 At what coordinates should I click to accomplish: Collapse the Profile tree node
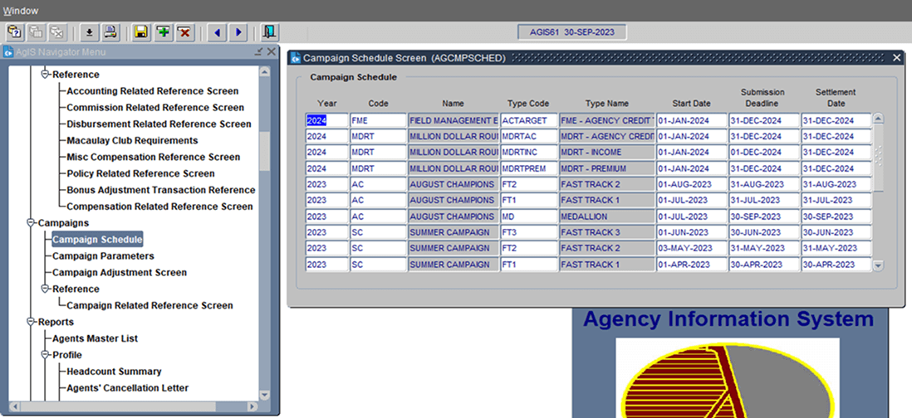point(46,355)
